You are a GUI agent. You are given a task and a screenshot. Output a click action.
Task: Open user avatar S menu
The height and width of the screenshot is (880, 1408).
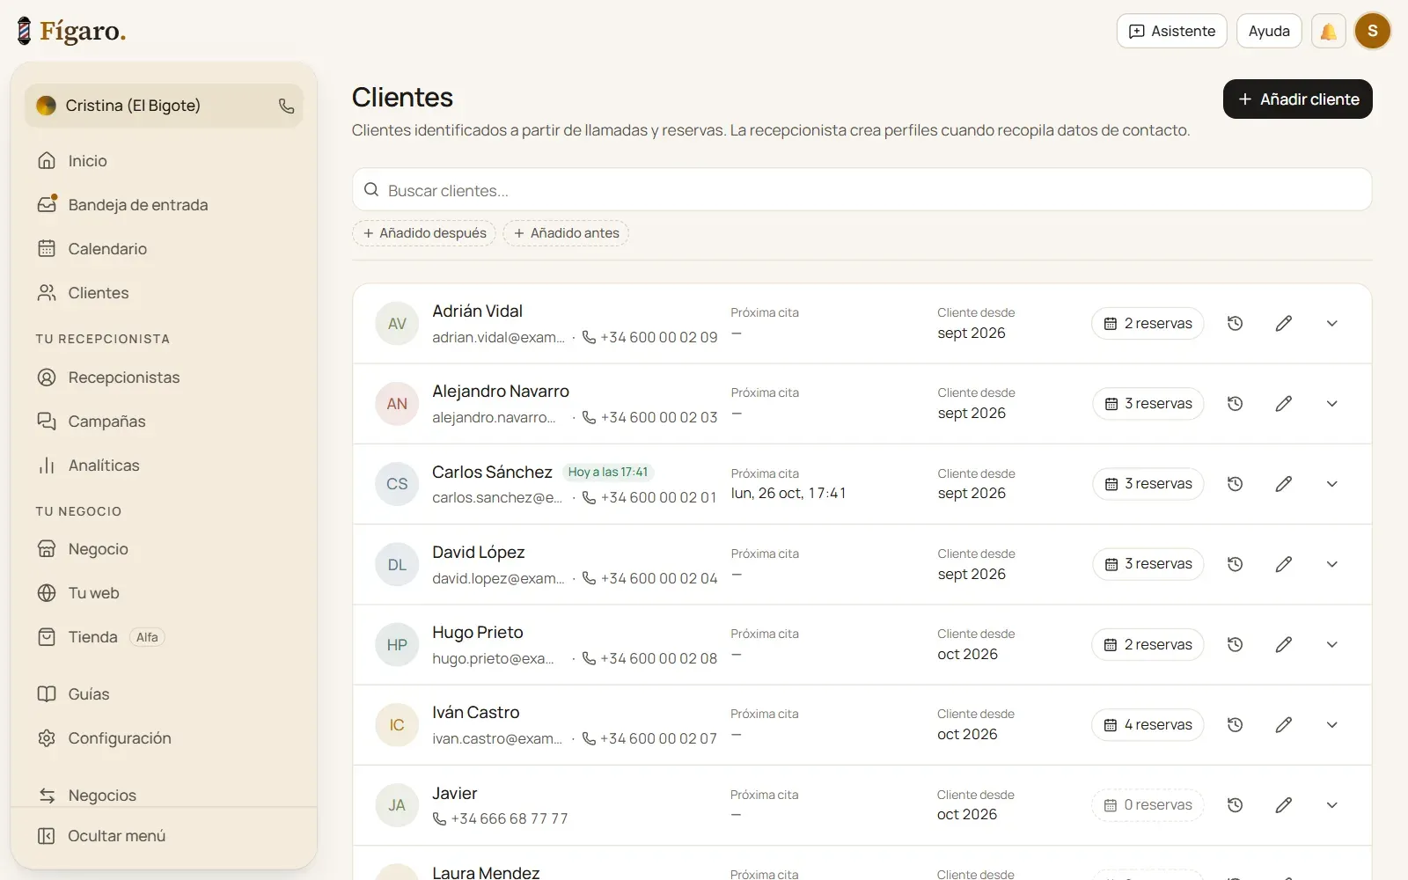click(x=1372, y=31)
